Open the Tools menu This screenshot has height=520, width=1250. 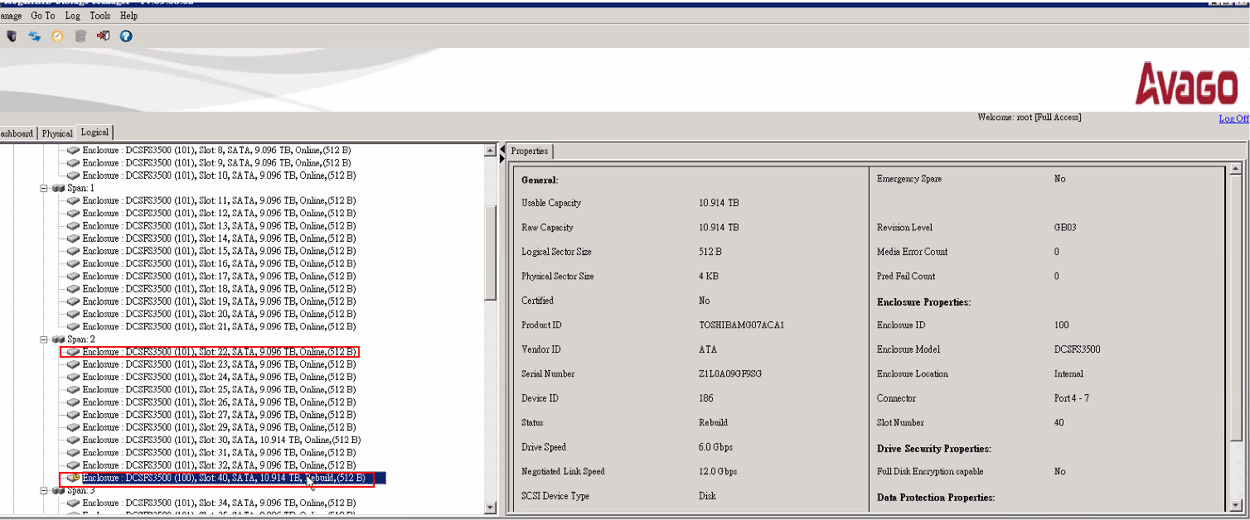tap(99, 15)
